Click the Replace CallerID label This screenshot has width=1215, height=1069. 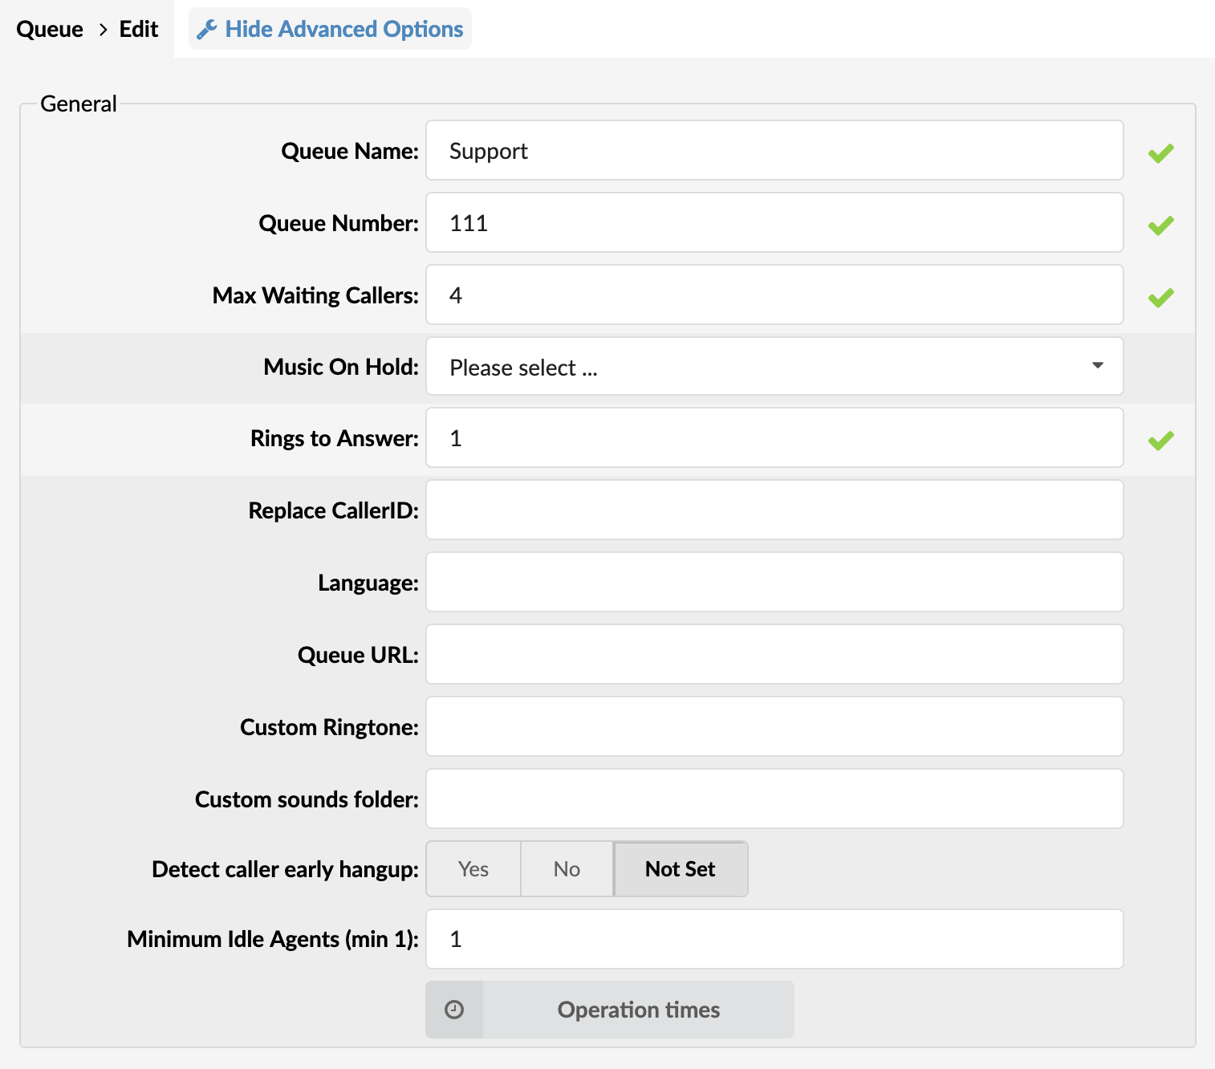point(333,510)
